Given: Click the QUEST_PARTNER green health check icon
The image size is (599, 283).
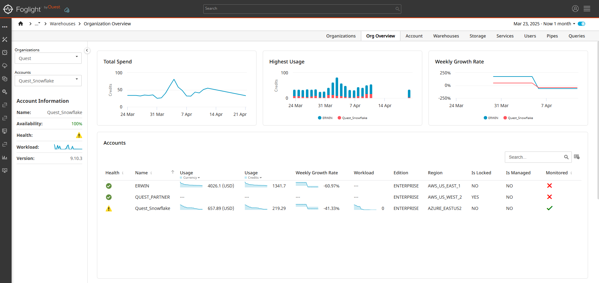Looking at the screenshot, I should coord(109,197).
